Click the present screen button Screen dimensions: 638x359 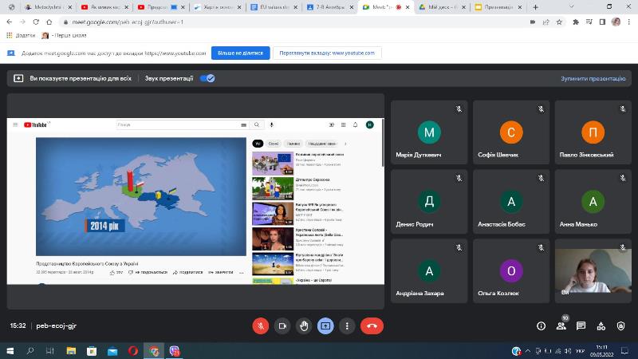(x=325, y=325)
